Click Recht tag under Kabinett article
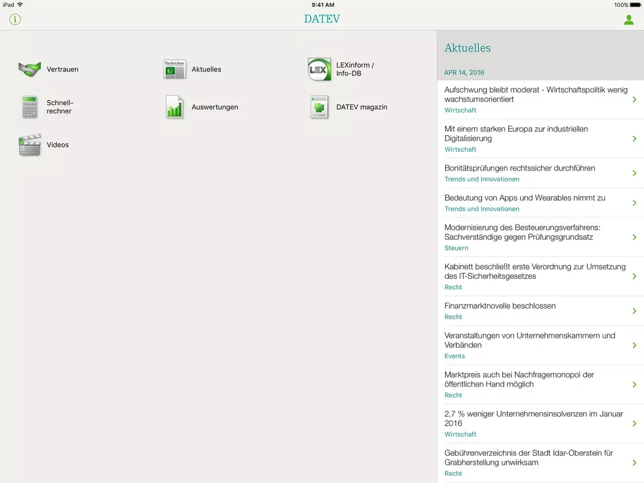 point(453,287)
